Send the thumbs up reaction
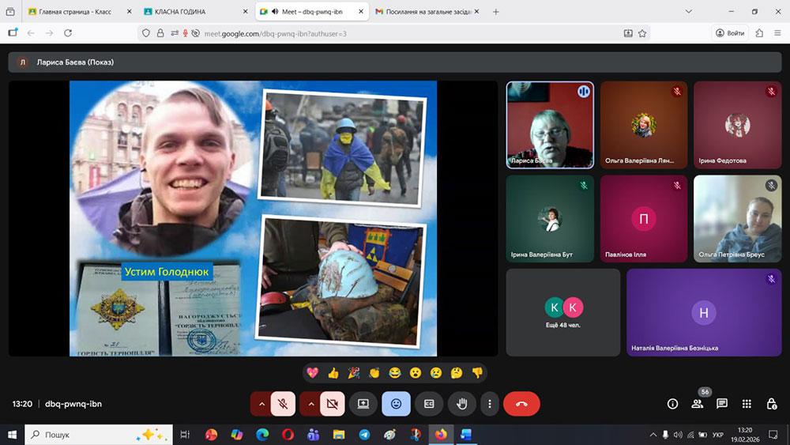This screenshot has width=790, height=445. pos(333,373)
